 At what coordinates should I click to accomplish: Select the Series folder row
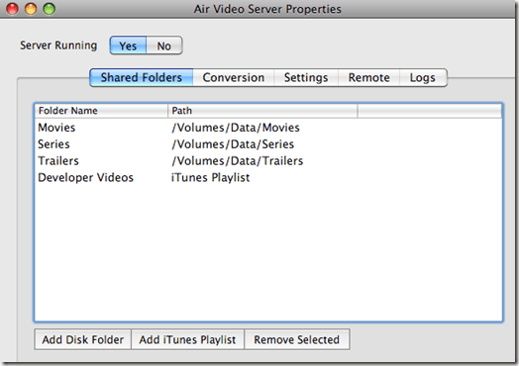[268, 144]
